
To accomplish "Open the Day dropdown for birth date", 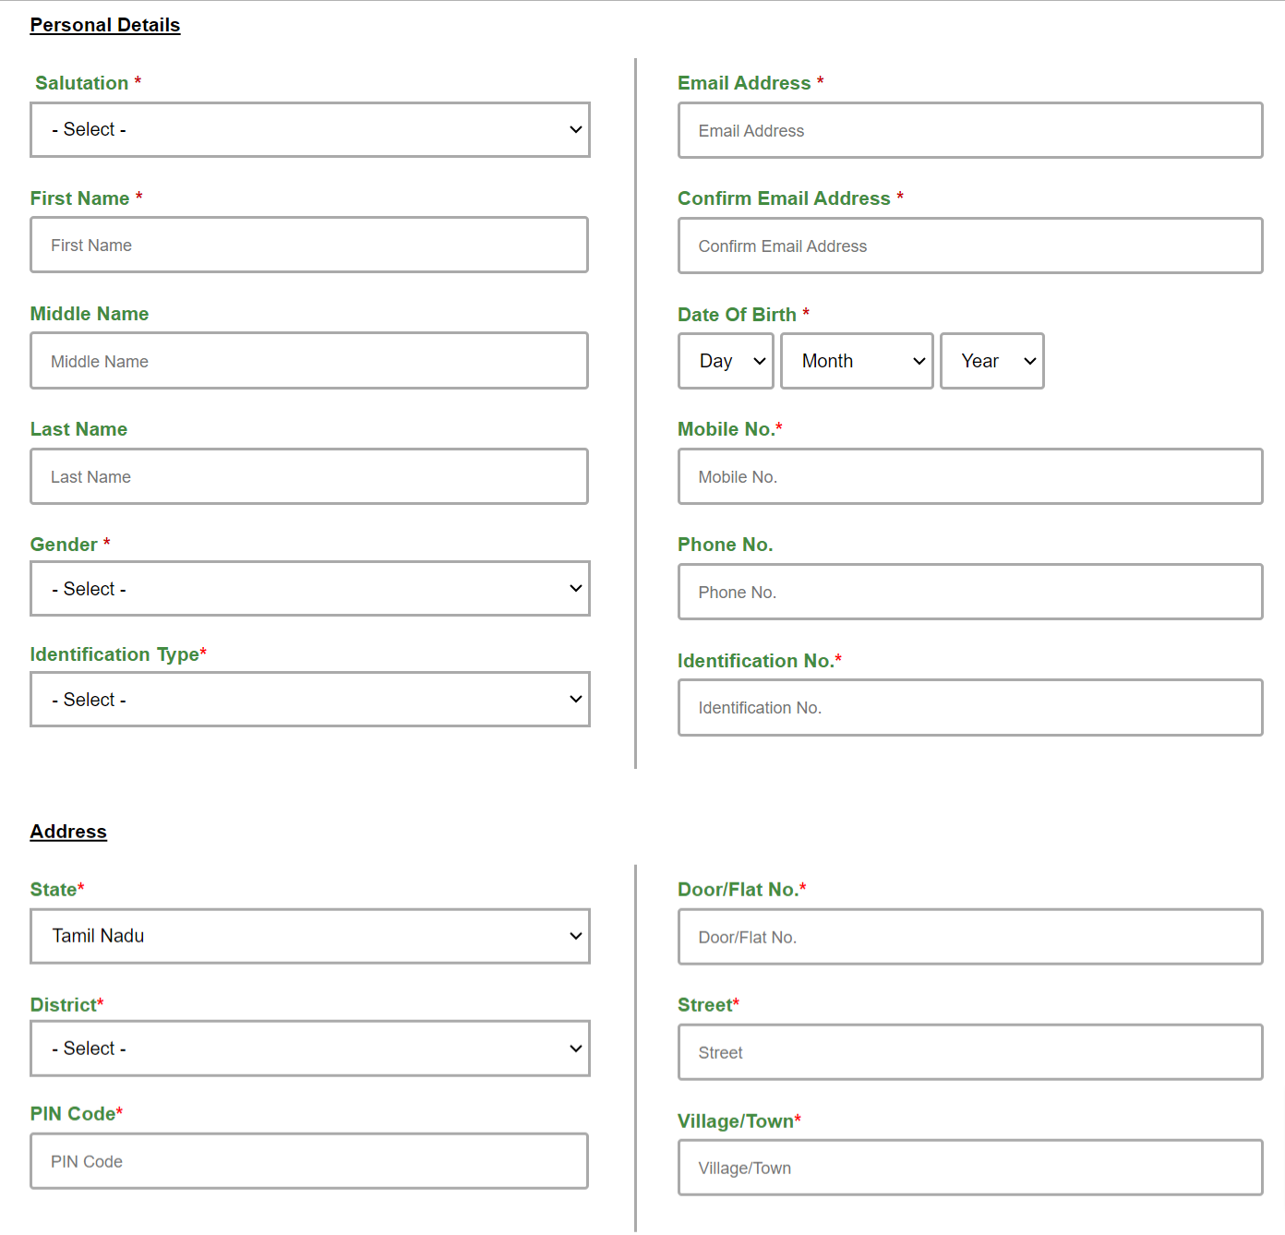I will (x=727, y=361).
